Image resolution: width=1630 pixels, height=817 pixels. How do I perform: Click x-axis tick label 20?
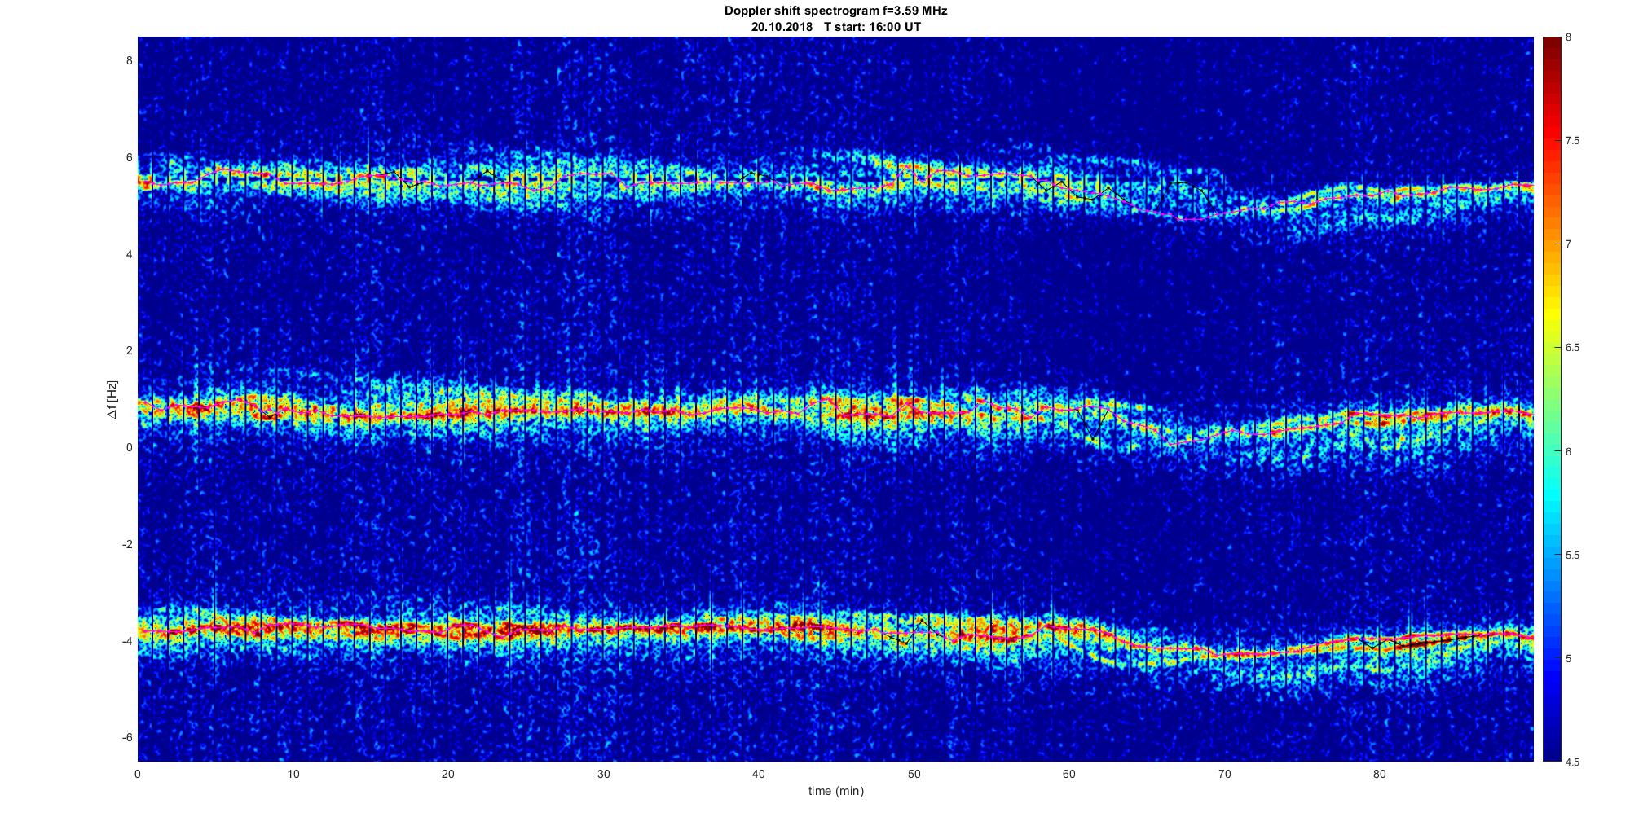coord(447,774)
